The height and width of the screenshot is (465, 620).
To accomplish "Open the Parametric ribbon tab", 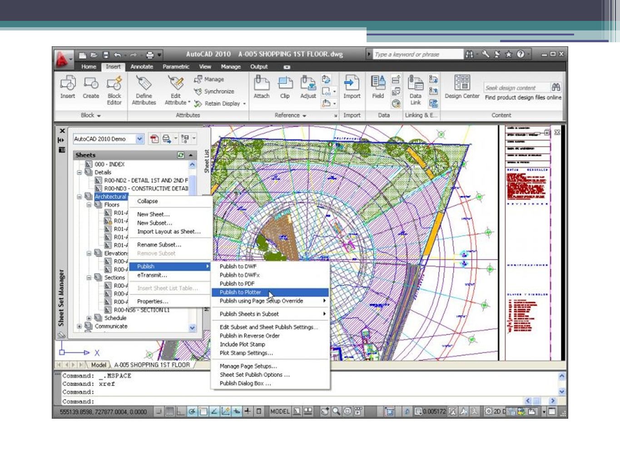I will pyautogui.click(x=176, y=67).
